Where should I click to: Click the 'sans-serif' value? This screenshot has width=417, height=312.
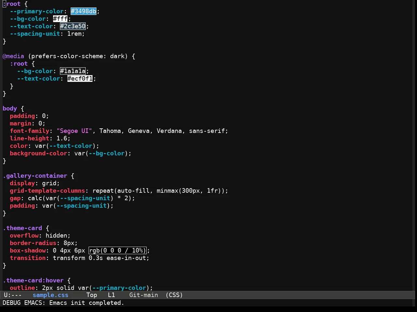point(207,131)
